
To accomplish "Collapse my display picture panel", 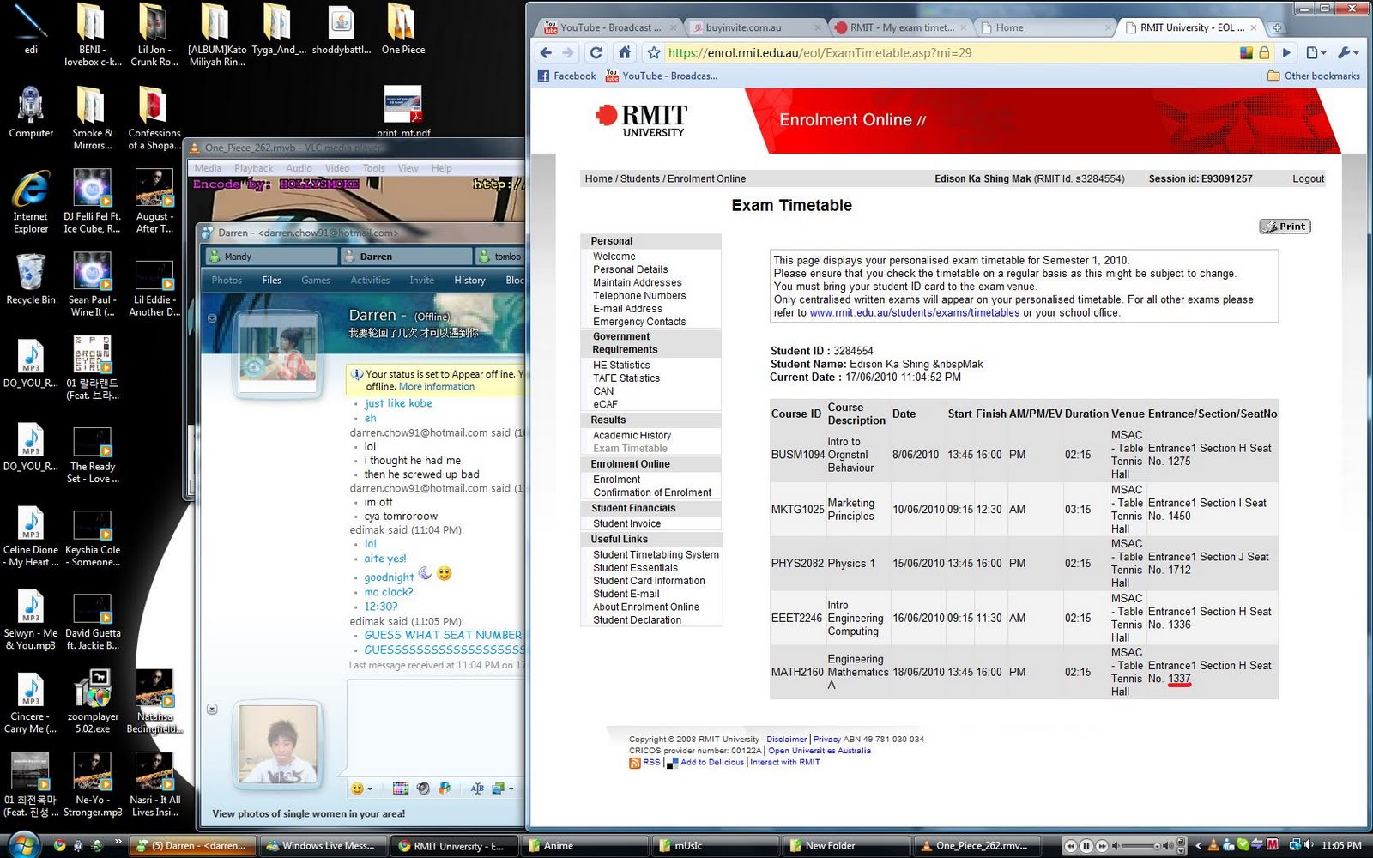I will tap(212, 710).
